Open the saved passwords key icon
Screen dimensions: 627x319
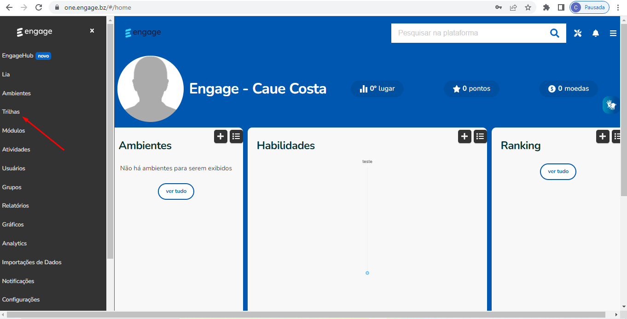pyautogui.click(x=499, y=7)
